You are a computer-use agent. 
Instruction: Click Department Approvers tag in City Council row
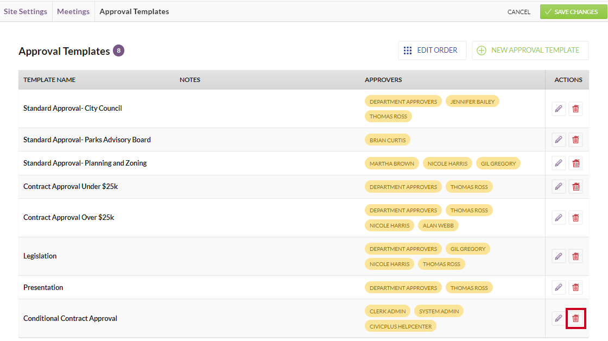403,102
